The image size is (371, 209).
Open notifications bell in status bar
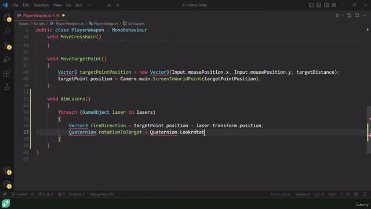coord(365,194)
